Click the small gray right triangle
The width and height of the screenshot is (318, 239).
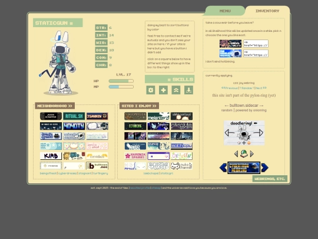tap(251, 154)
